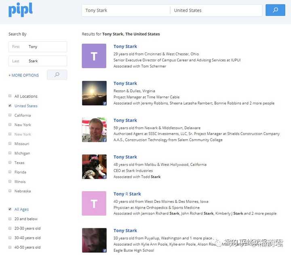Open Tony Stark CEO at Stark Industries link
291x255 pixels.
125,157
